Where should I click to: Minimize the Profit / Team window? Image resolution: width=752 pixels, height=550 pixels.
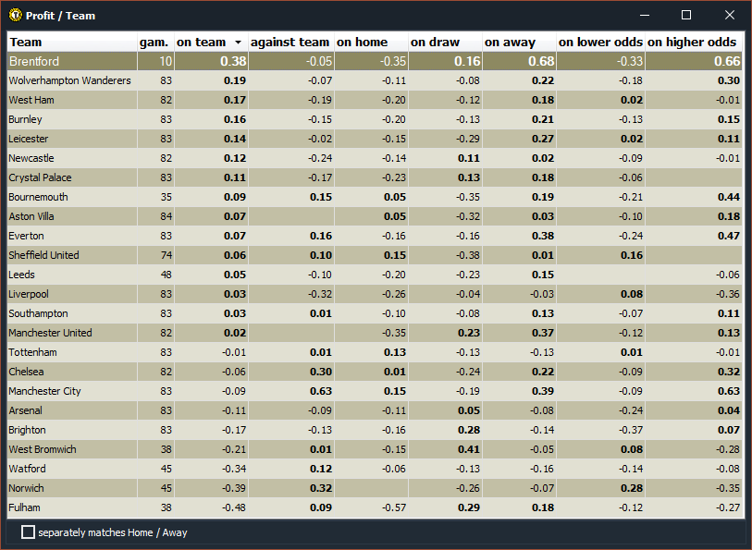(643, 15)
